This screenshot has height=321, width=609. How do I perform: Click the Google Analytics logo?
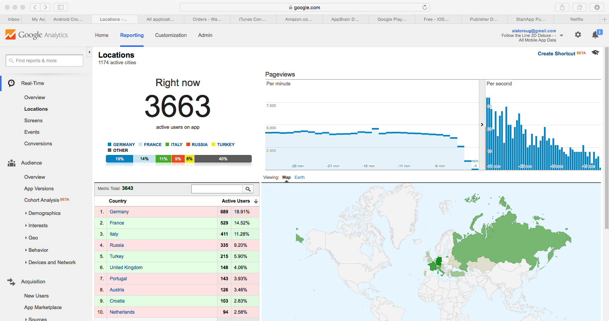(x=37, y=35)
